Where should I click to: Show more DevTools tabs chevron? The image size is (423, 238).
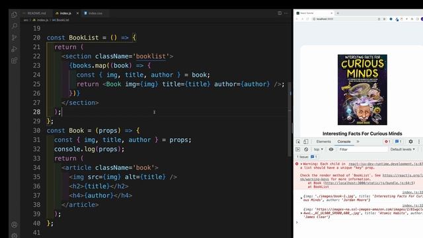click(358, 141)
